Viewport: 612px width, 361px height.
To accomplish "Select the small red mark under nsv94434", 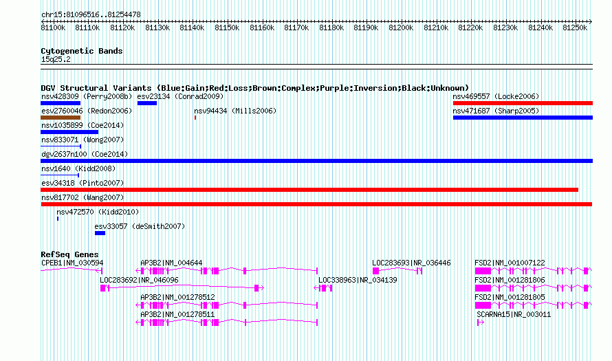I will pos(195,118).
